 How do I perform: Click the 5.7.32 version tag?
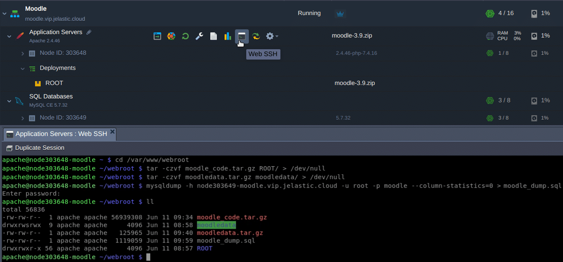343,118
